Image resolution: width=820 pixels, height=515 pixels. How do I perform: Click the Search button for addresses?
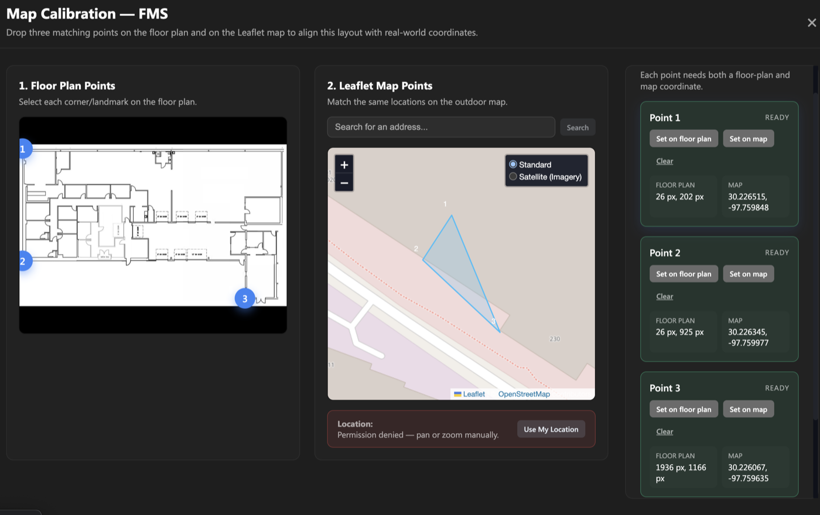point(578,127)
